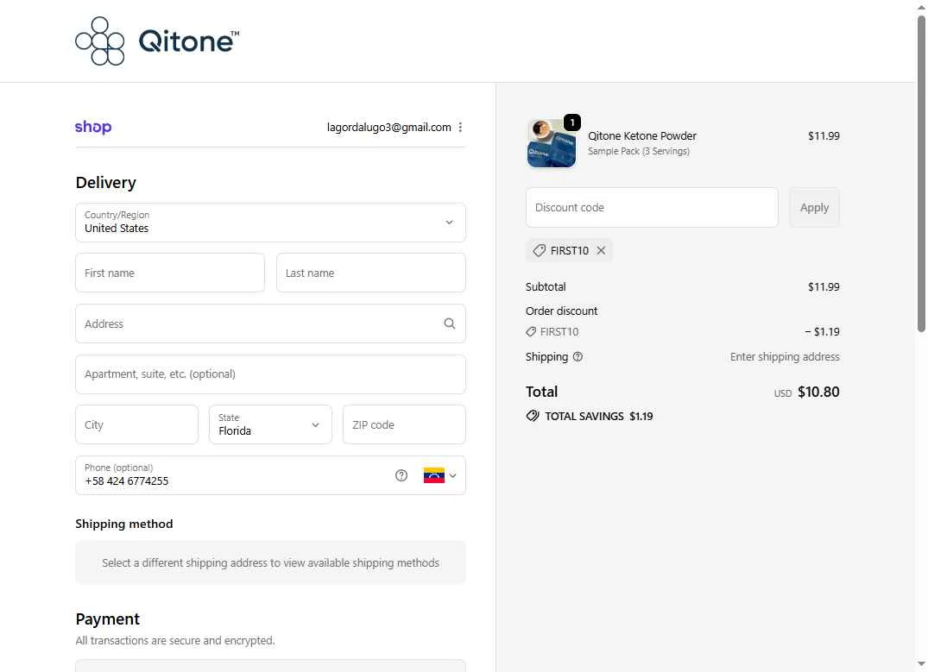Image resolution: width=928 pixels, height=672 pixels.
Task: Click the discount amount − $1.19
Action: 822,332
